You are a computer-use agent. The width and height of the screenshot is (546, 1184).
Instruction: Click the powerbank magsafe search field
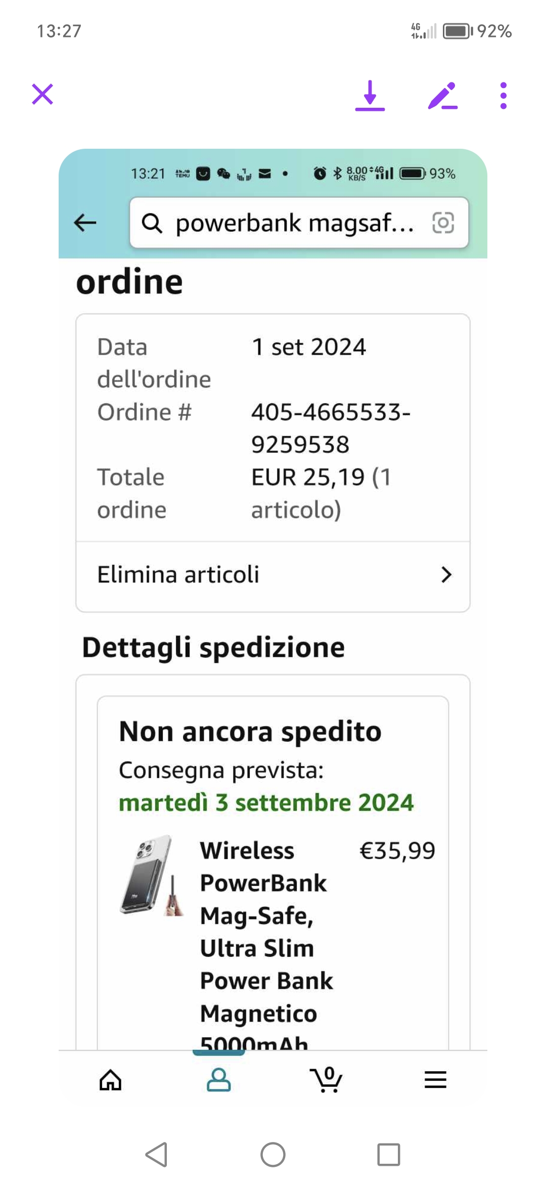pyautogui.click(x=294, y=223)
